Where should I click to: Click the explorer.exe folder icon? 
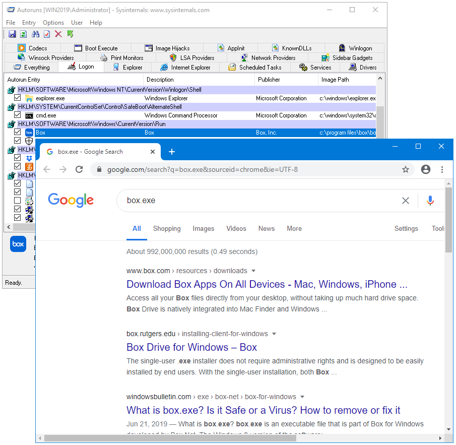[29, 98]
